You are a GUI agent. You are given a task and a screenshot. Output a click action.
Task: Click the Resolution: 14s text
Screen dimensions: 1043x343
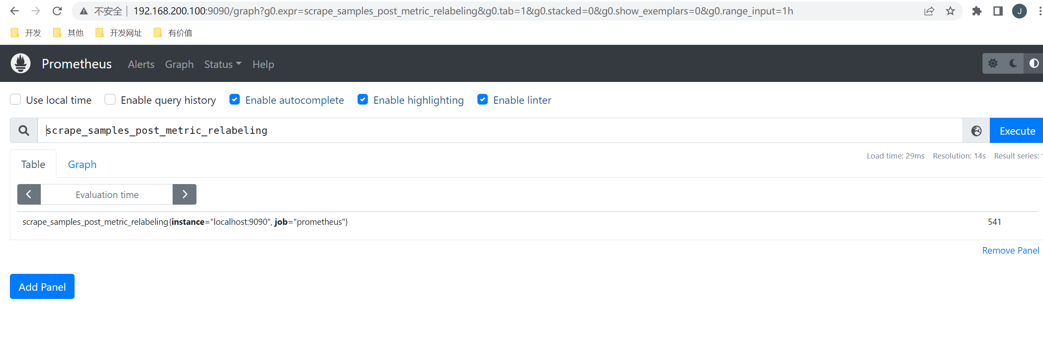pyautogui.click(x=959, y=156)
